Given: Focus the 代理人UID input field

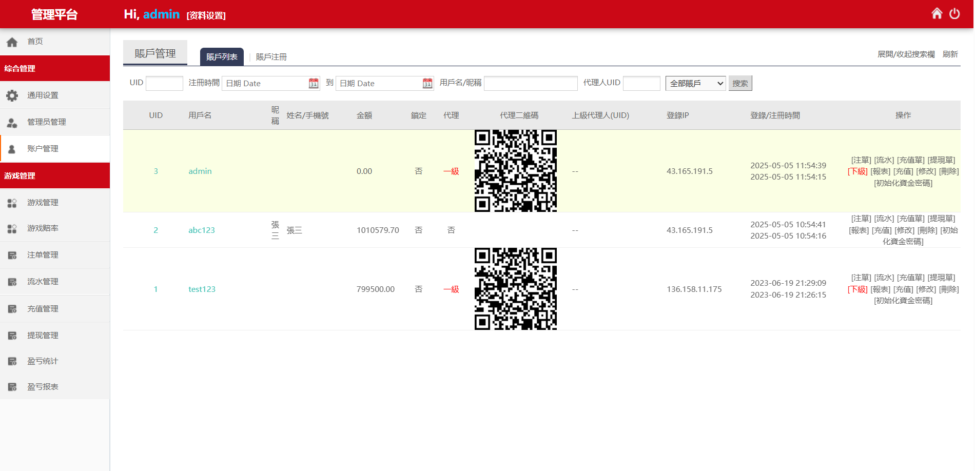Looking at the screenshot, I should click(x=641, y=83).
